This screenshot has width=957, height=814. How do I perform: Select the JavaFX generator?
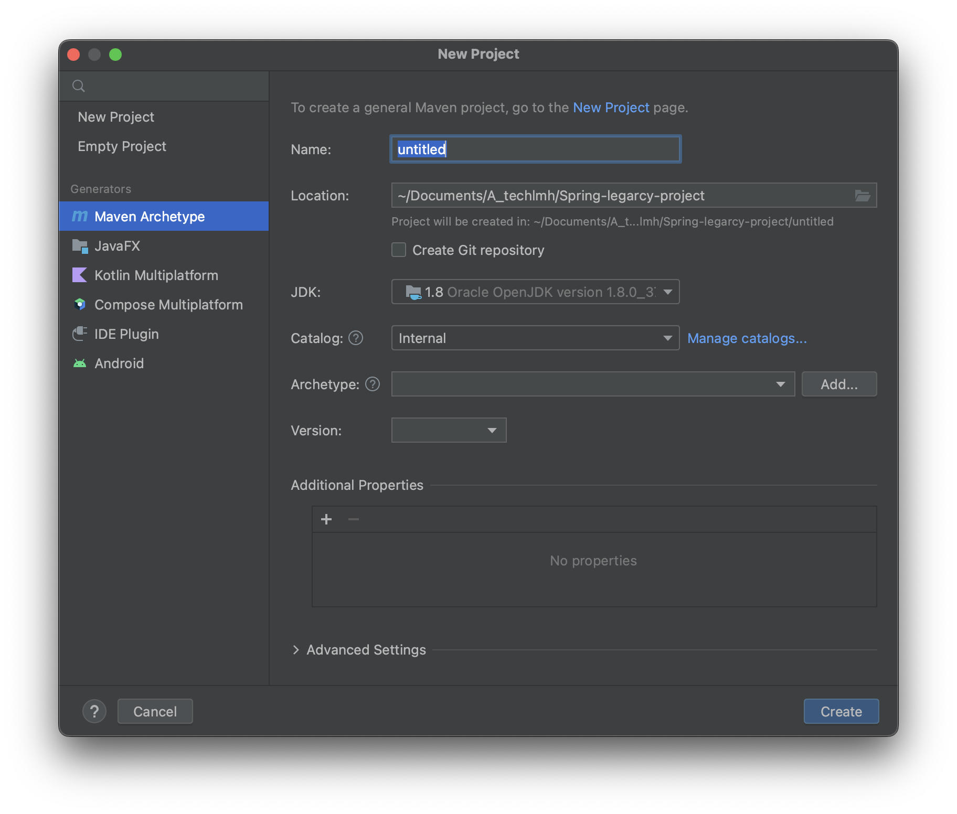point(164,245)
